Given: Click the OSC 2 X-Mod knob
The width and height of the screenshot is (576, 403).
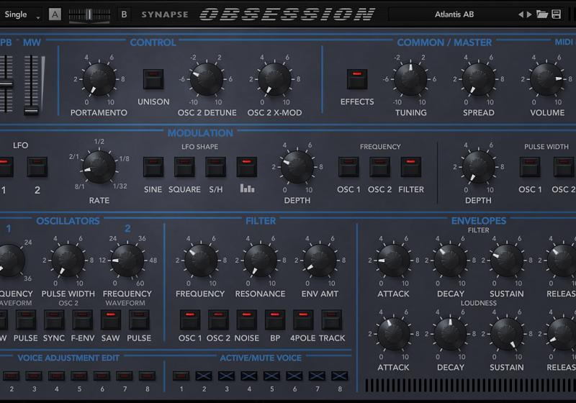Looking at the screenshot, I should pos(274,79).
